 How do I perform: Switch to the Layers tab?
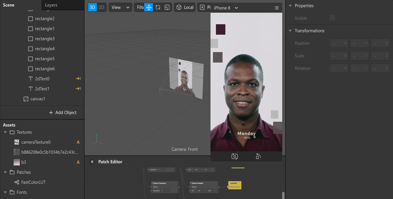pyautogui.click(x=51, y=5)
